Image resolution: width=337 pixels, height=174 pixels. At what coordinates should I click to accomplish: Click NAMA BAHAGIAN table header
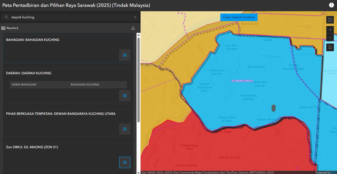pos(24,84)
